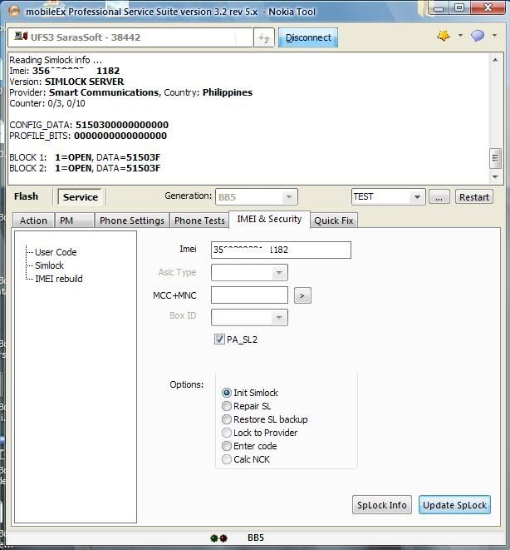
Task: Click into the Imei input field
Action: 281,250
